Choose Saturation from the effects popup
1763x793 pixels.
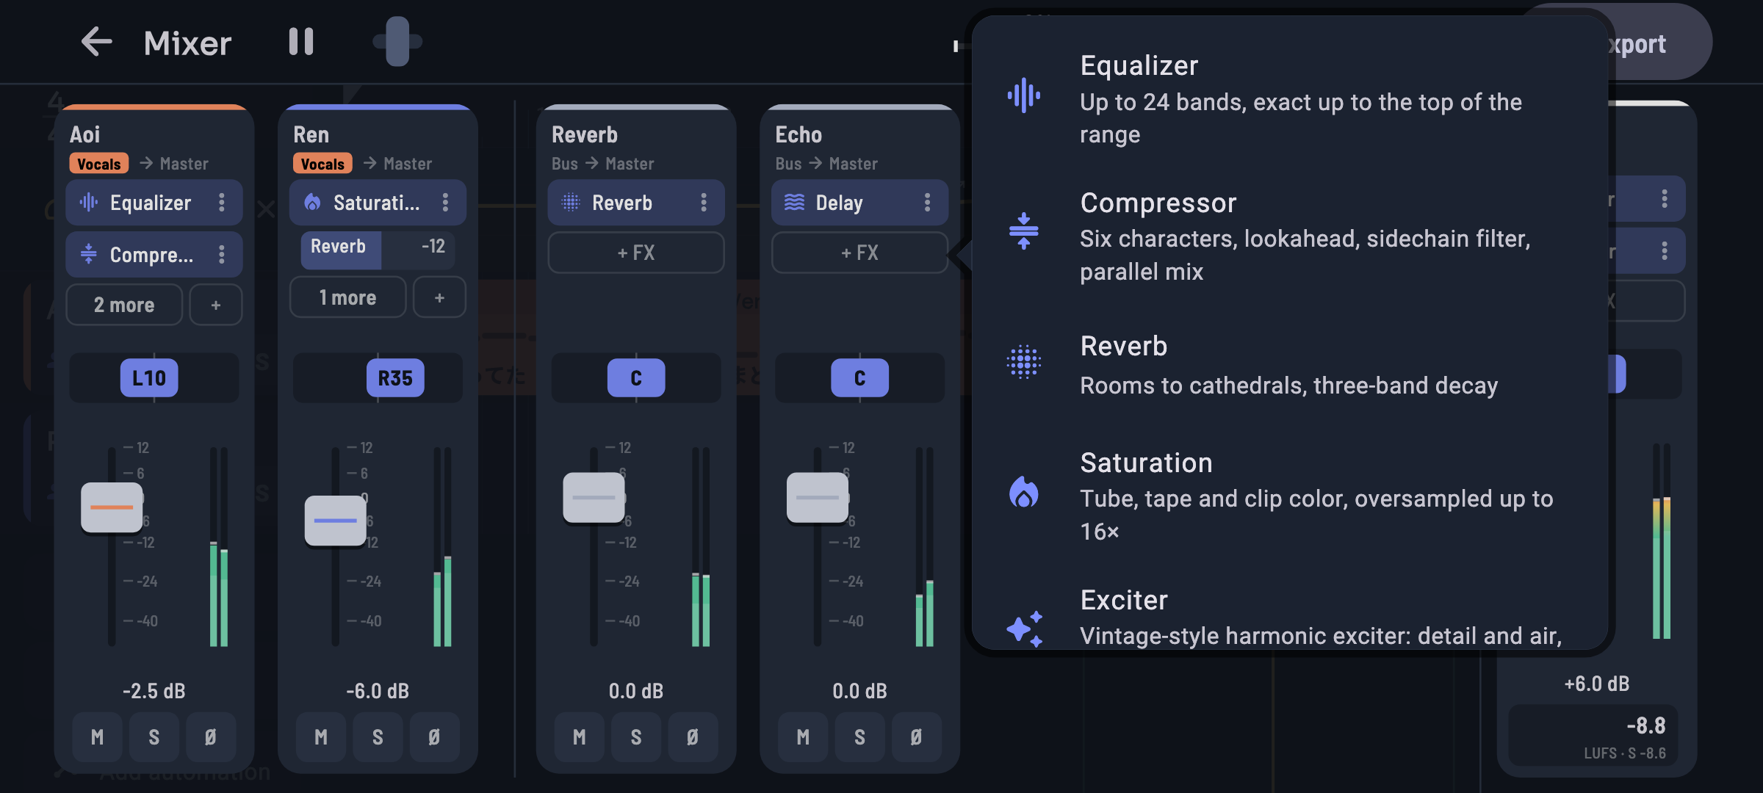(1290, 496)
